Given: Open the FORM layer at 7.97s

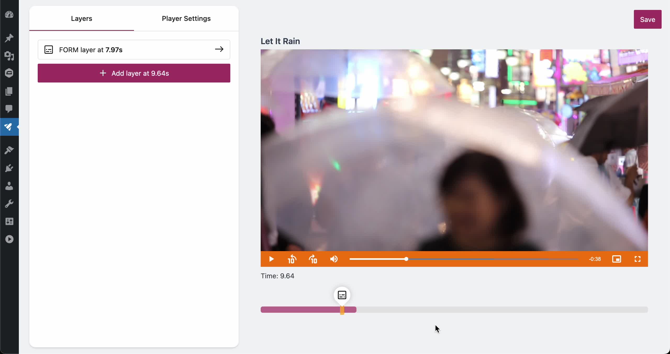Looking at the screenshot, I should pyautogui.click(x=134, y=50).
